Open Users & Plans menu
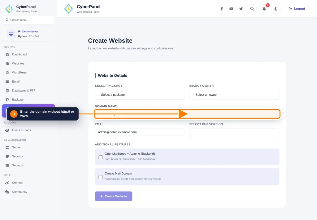This screenshot has height=220, width=317. click(28, 130)
